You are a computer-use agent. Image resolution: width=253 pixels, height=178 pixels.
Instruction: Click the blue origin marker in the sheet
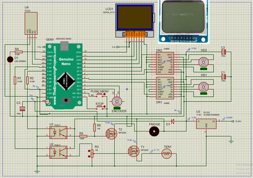[x=127, y=89]
